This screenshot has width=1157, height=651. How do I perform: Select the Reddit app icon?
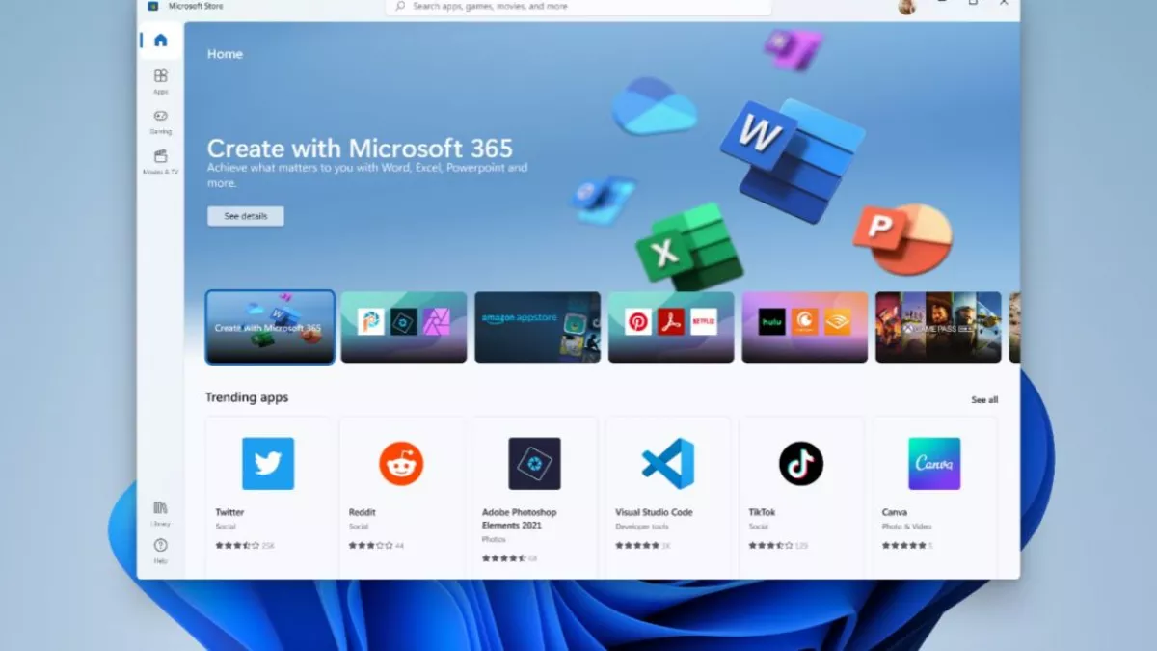coord(401,464)
